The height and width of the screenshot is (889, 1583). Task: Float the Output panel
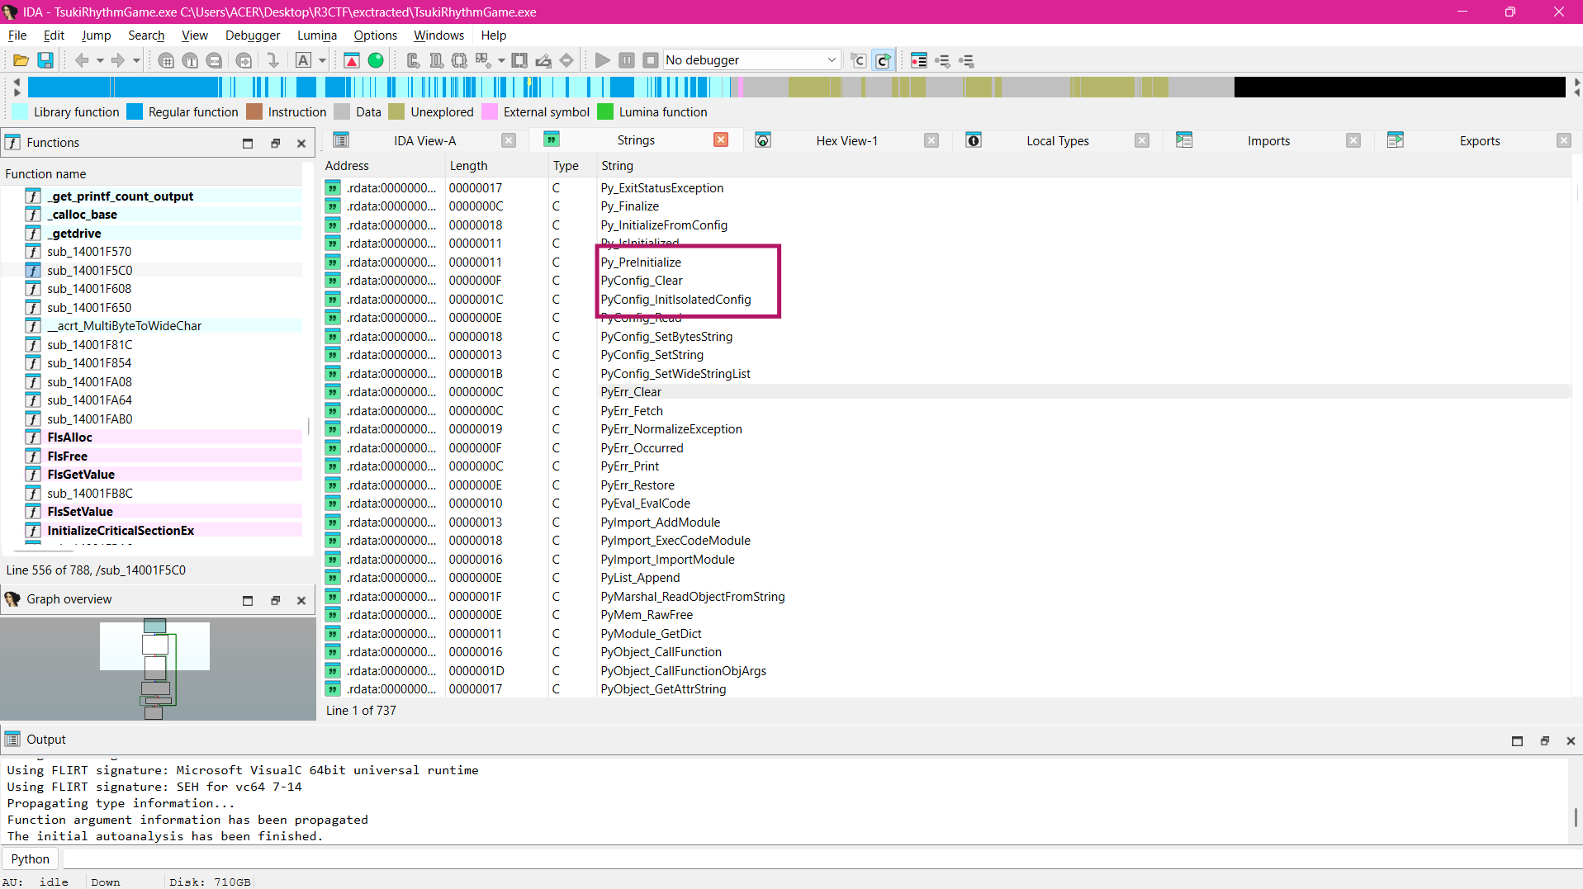[1544, 740]
